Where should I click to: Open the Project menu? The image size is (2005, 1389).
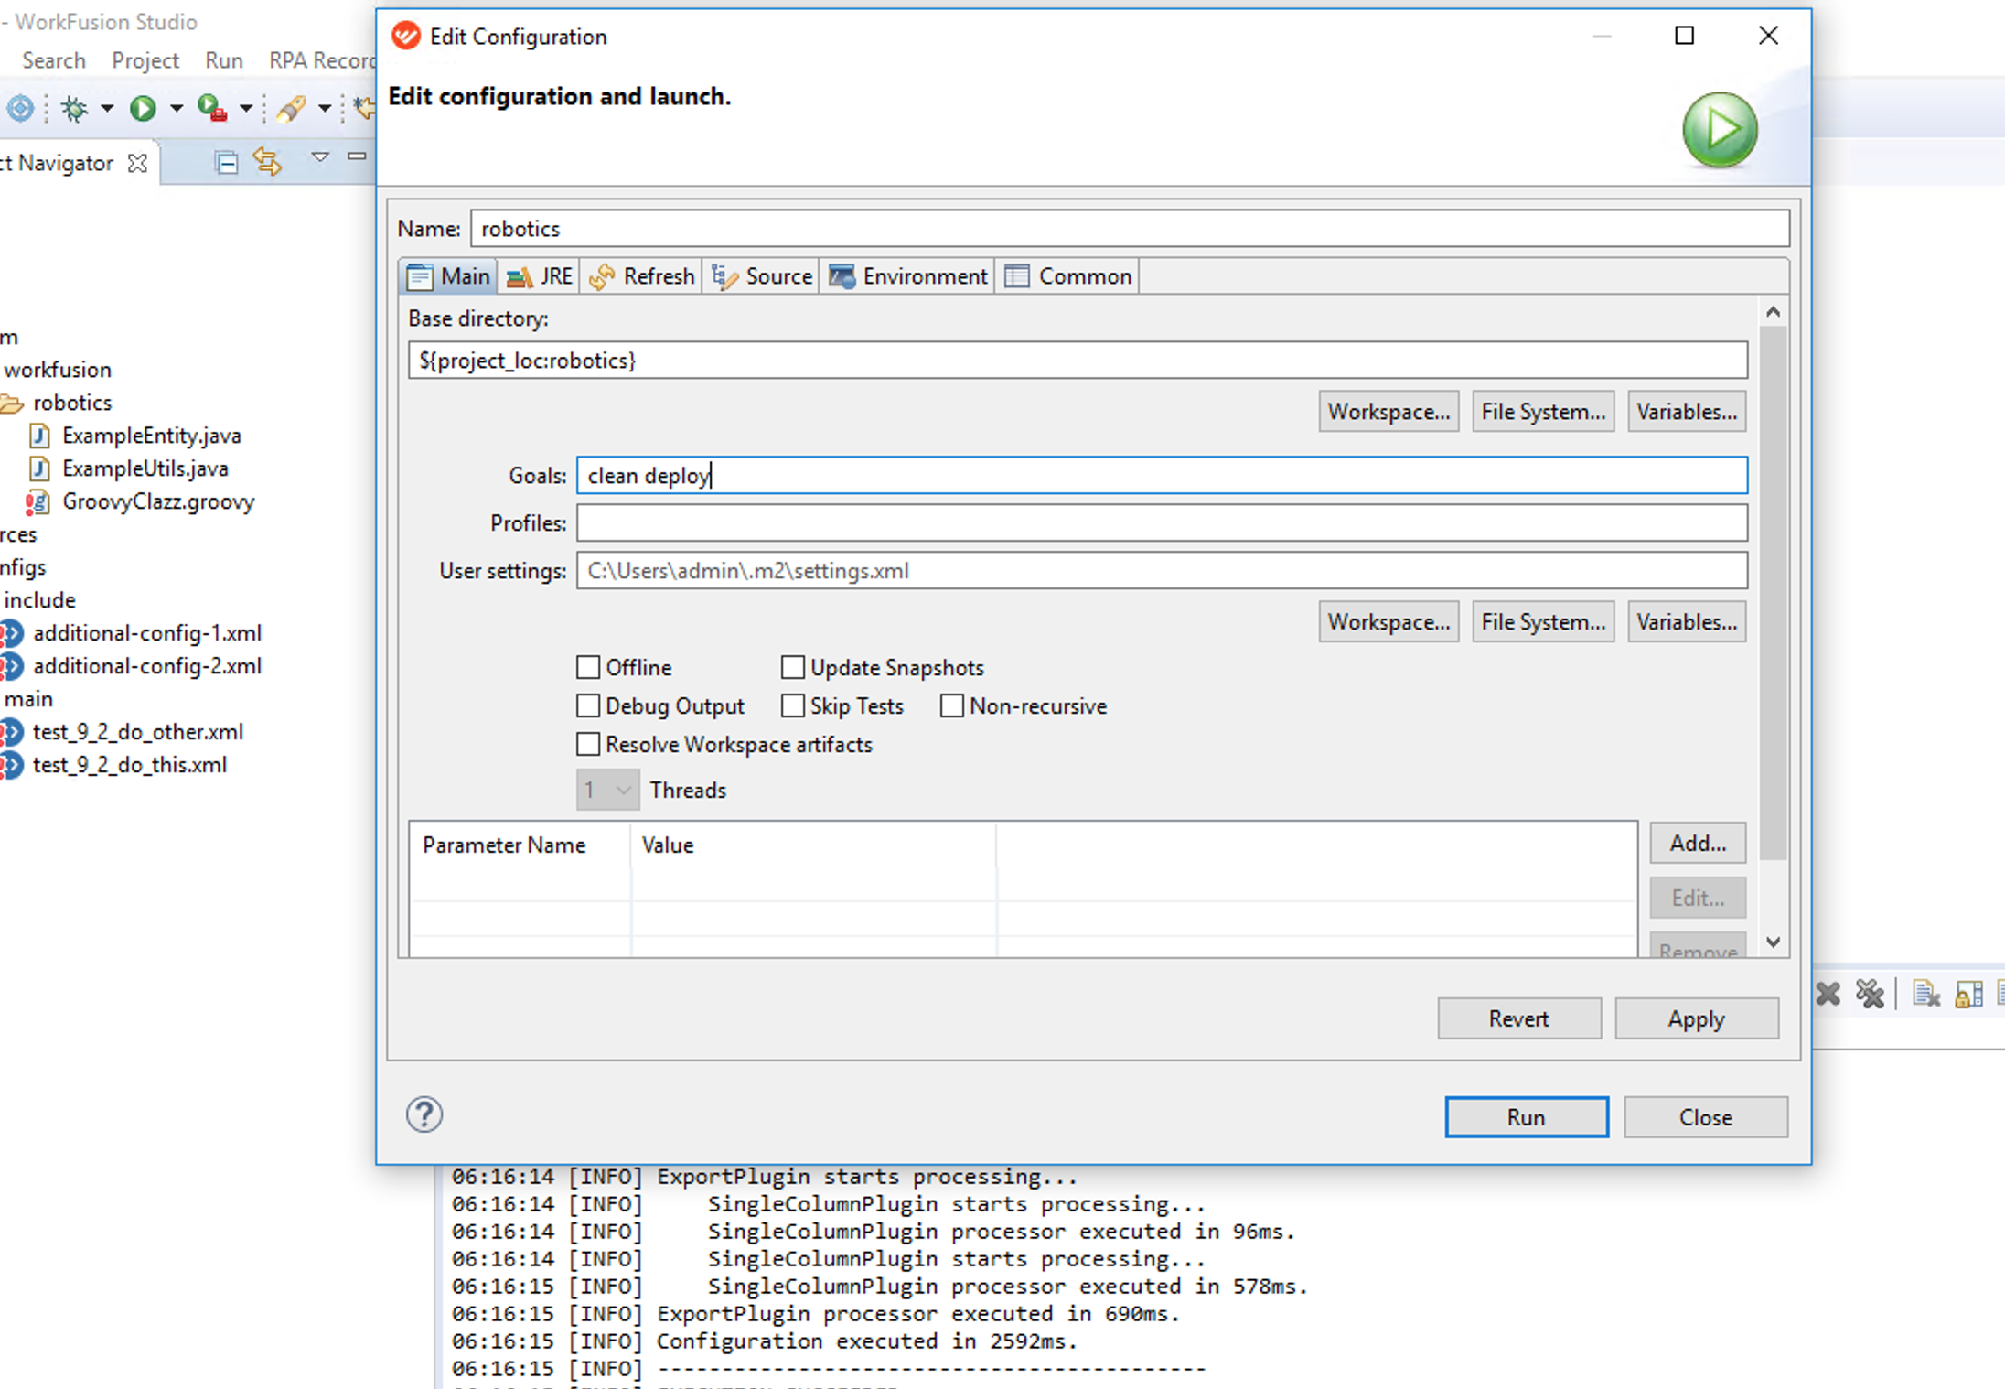coord(145,60)
